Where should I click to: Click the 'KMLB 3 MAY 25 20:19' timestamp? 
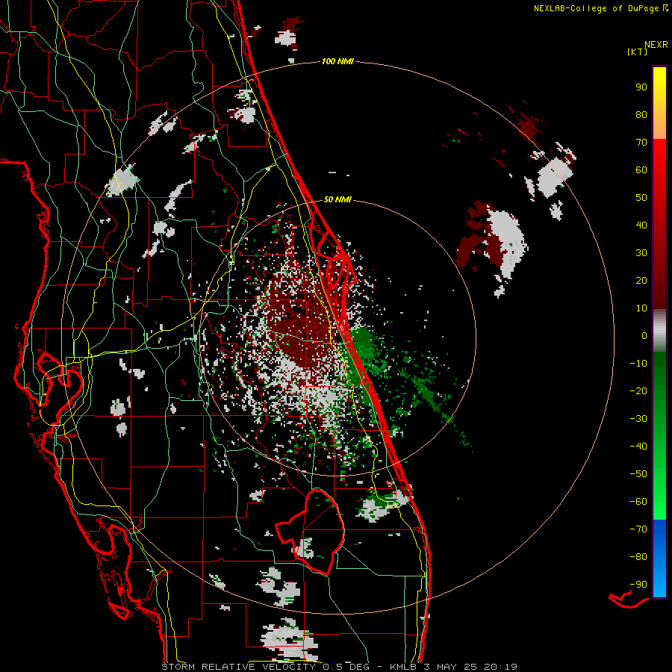coord(453,667)
